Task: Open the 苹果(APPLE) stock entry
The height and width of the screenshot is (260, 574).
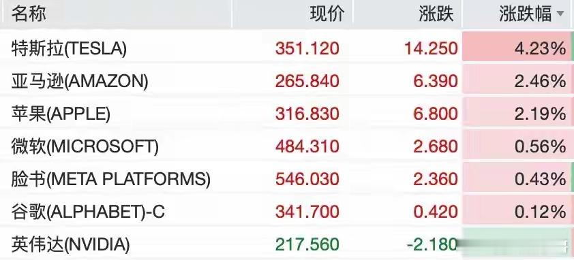Action: (287, 114)
